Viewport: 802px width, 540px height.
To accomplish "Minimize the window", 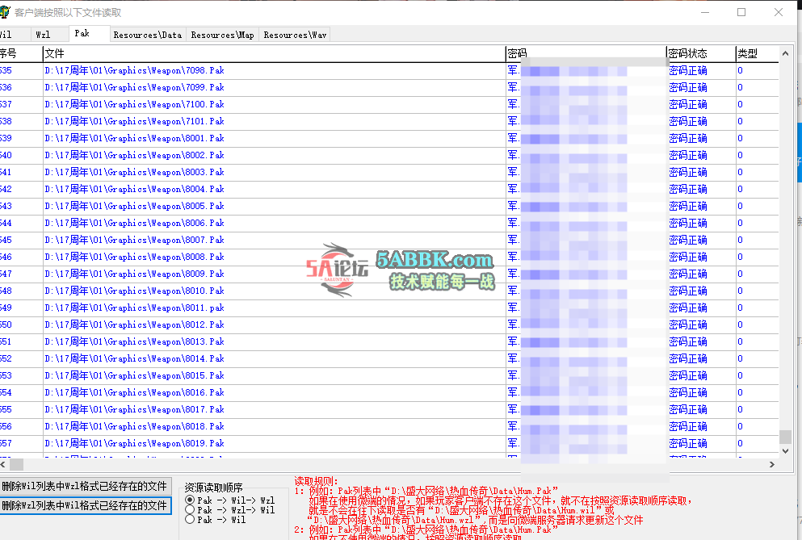I will [x=705, y=12].
